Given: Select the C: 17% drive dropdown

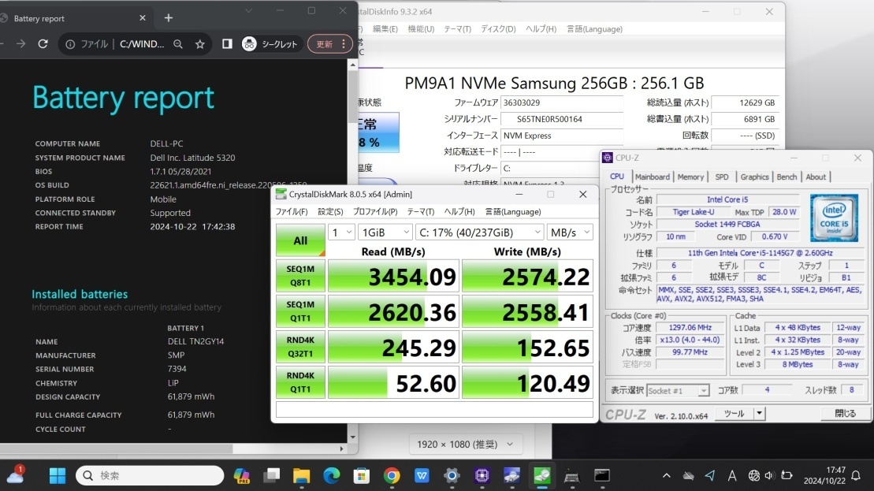Looking at the screenshot, I should pos(479,232).
